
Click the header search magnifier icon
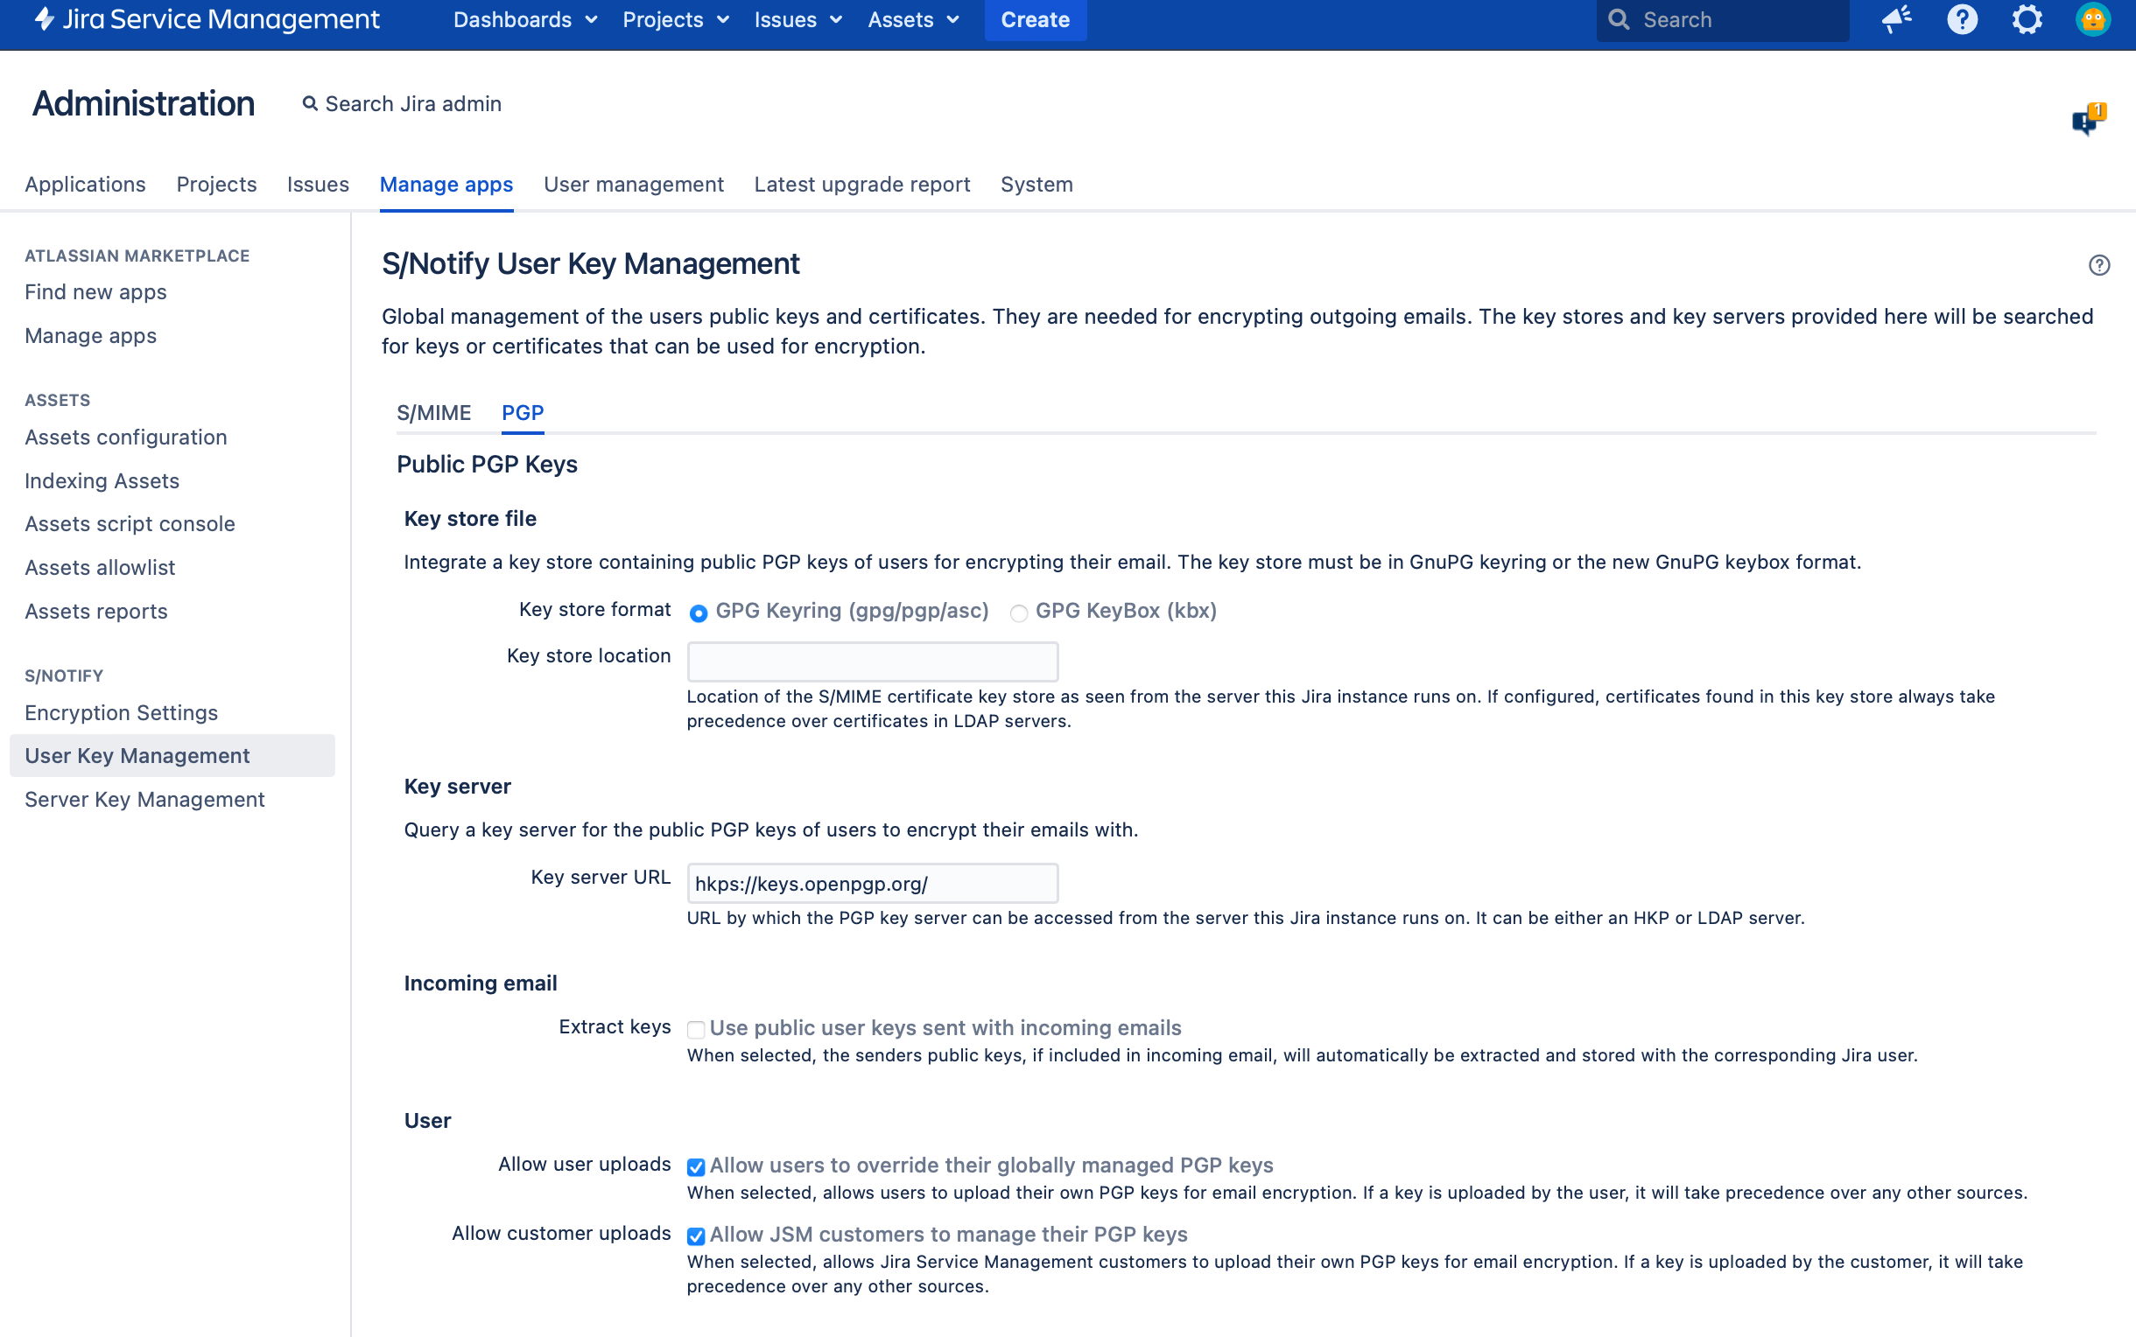tap(1619, 19)
